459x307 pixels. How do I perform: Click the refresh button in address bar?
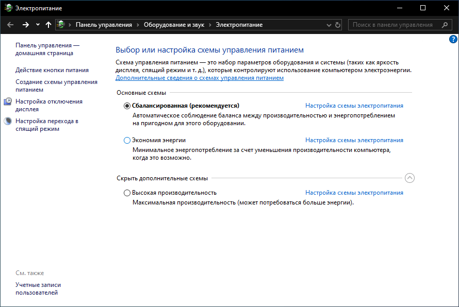338,25
